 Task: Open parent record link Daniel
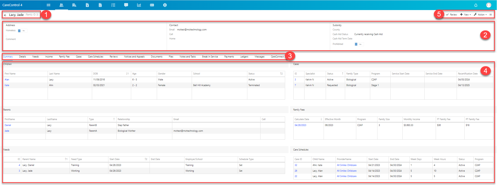click(8, 125)
